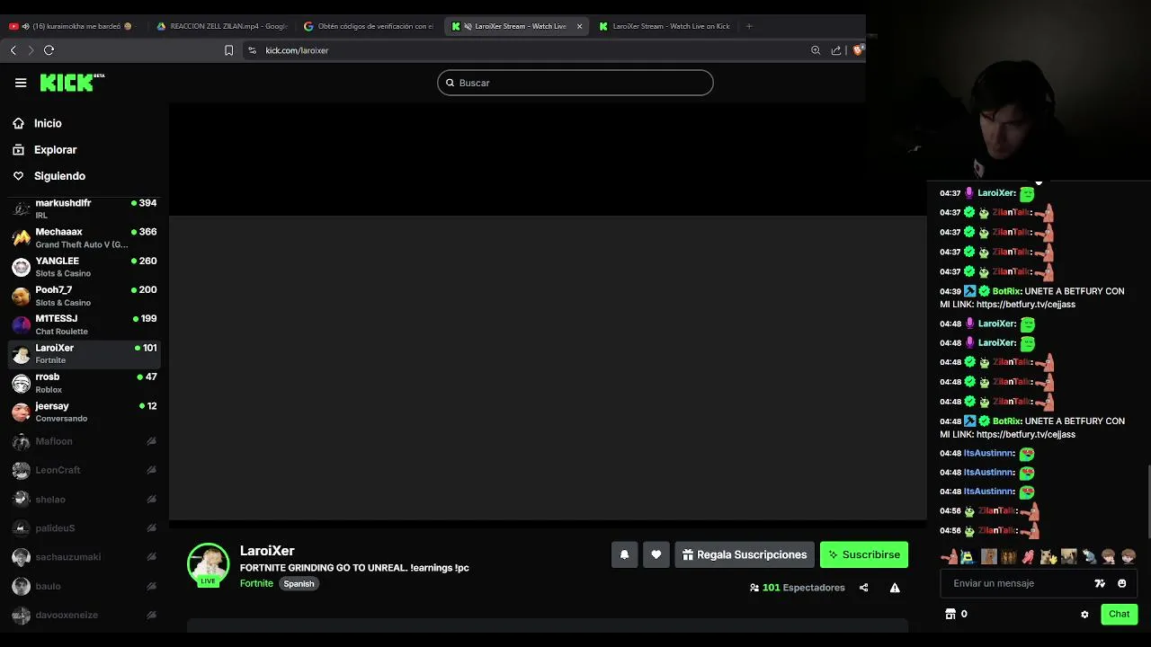
Task: Click notification bell for LaroiXer
Action: (x=625, y=554)
